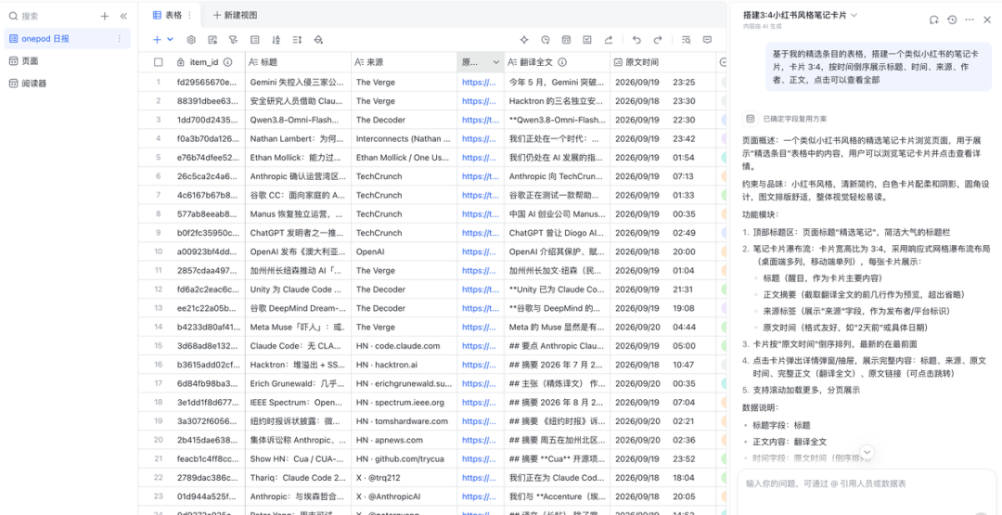The width and height of the screenshot is (1002, 515).
Task: Select the cell 'Manus 恢复独立运营'
Action: [x=299, y=214]
